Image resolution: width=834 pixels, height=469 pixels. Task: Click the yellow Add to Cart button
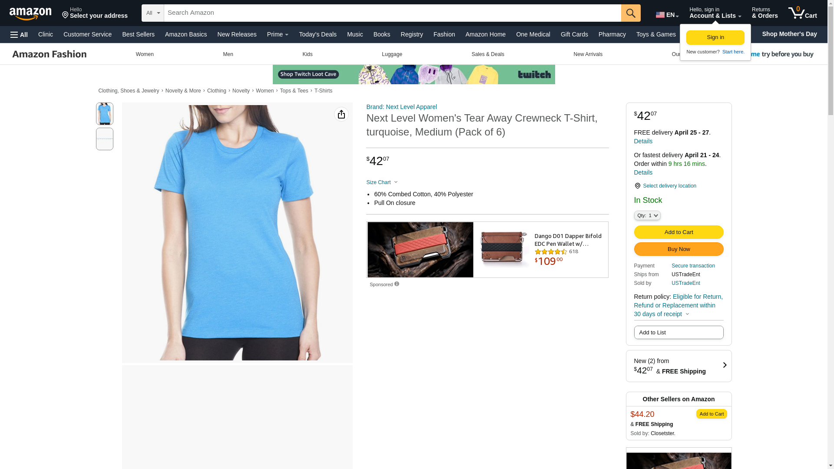[678, 232]
